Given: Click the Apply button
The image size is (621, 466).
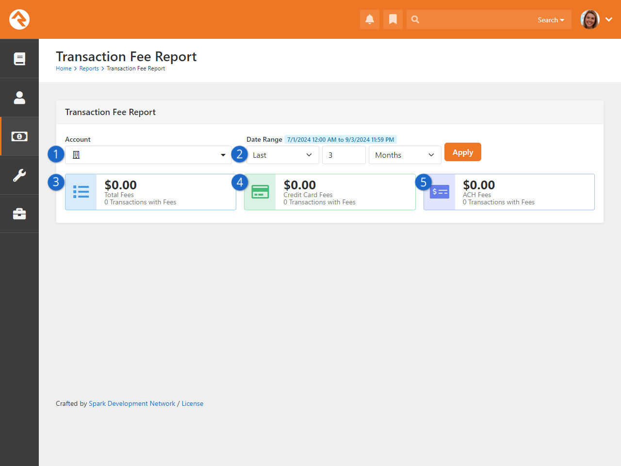Looking at the screenshot, I should click(x=463, y=152).
